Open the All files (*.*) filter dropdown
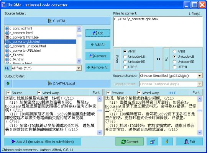The width and height of the screenshot is (207, 153). (79, 68)
